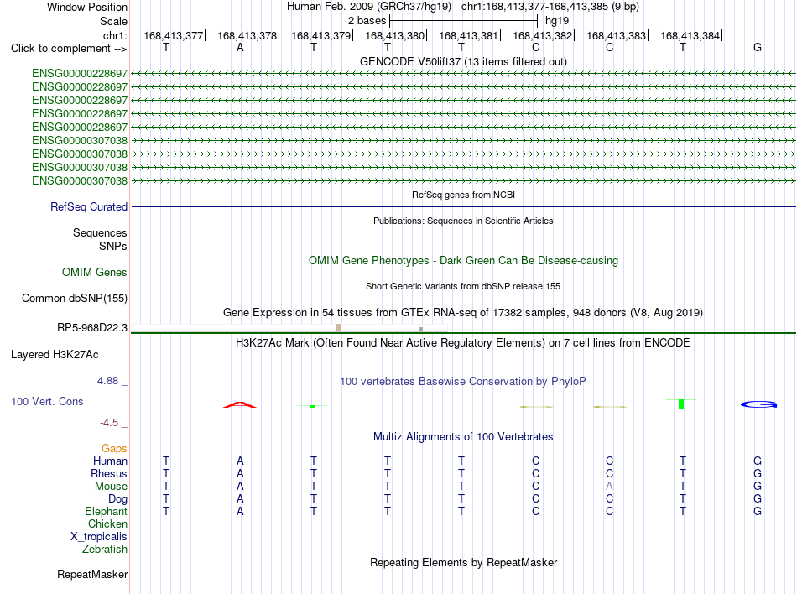Click the RepeatMasker track label
Screen dimensions: 797x594
pos(92,574)
